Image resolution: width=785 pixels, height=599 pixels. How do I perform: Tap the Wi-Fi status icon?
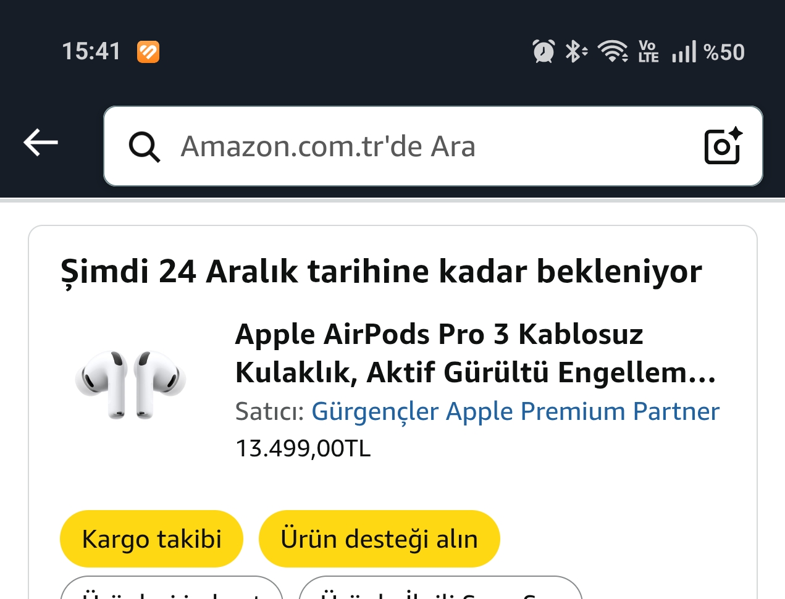[613, 51]
